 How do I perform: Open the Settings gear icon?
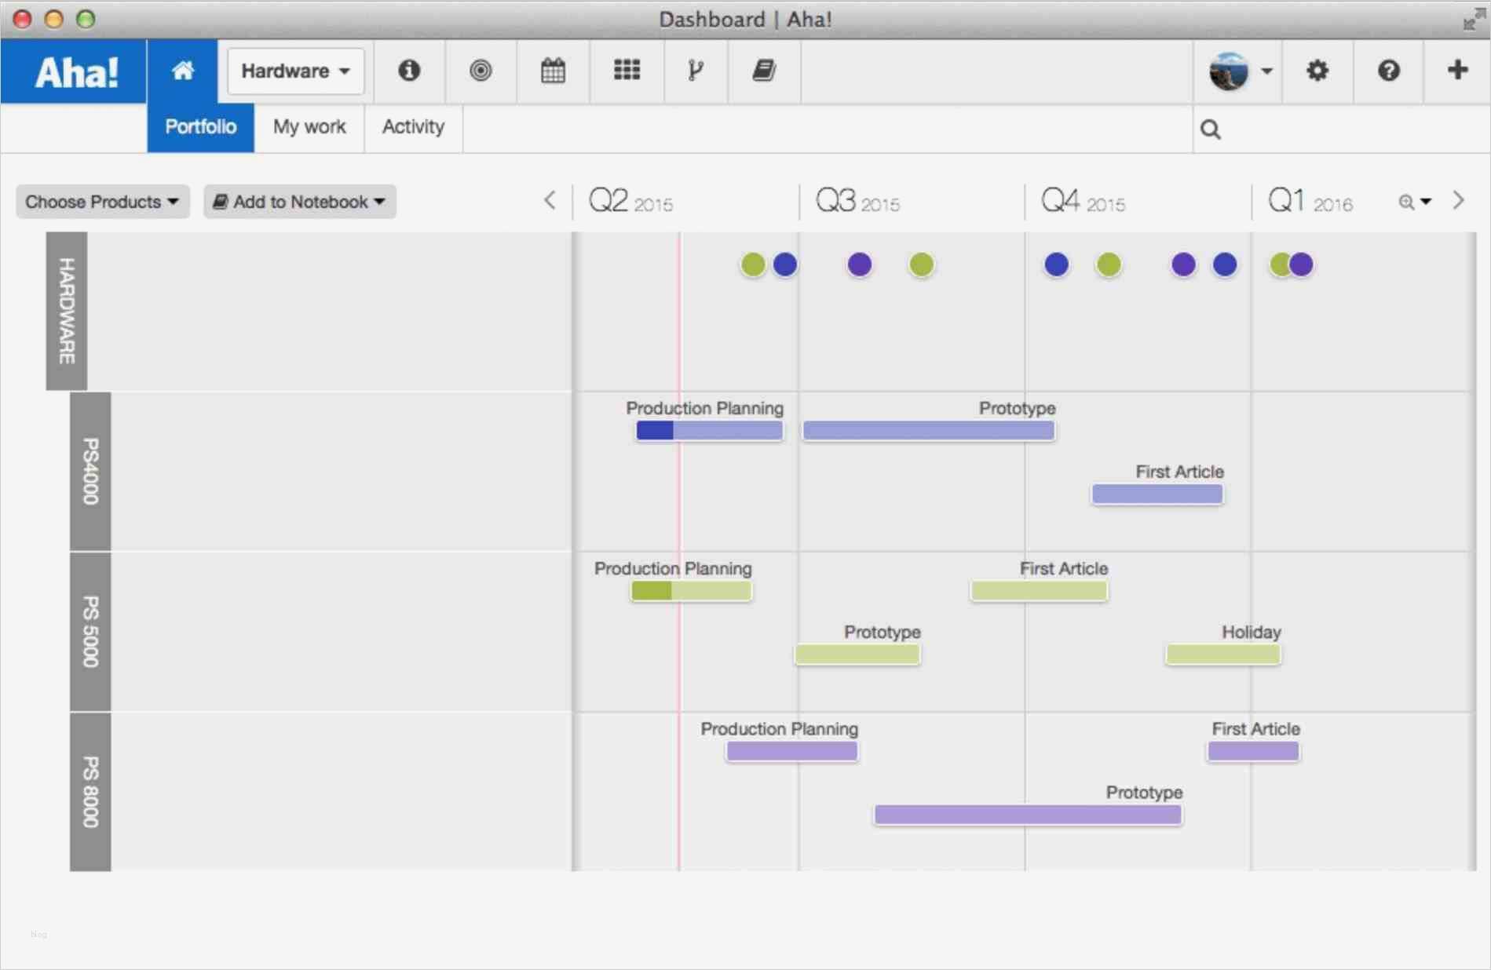pos(1317,71)
